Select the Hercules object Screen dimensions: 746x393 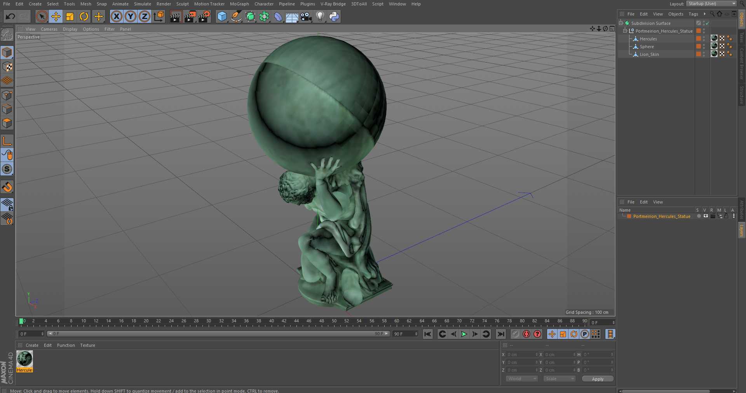[648, 39]
